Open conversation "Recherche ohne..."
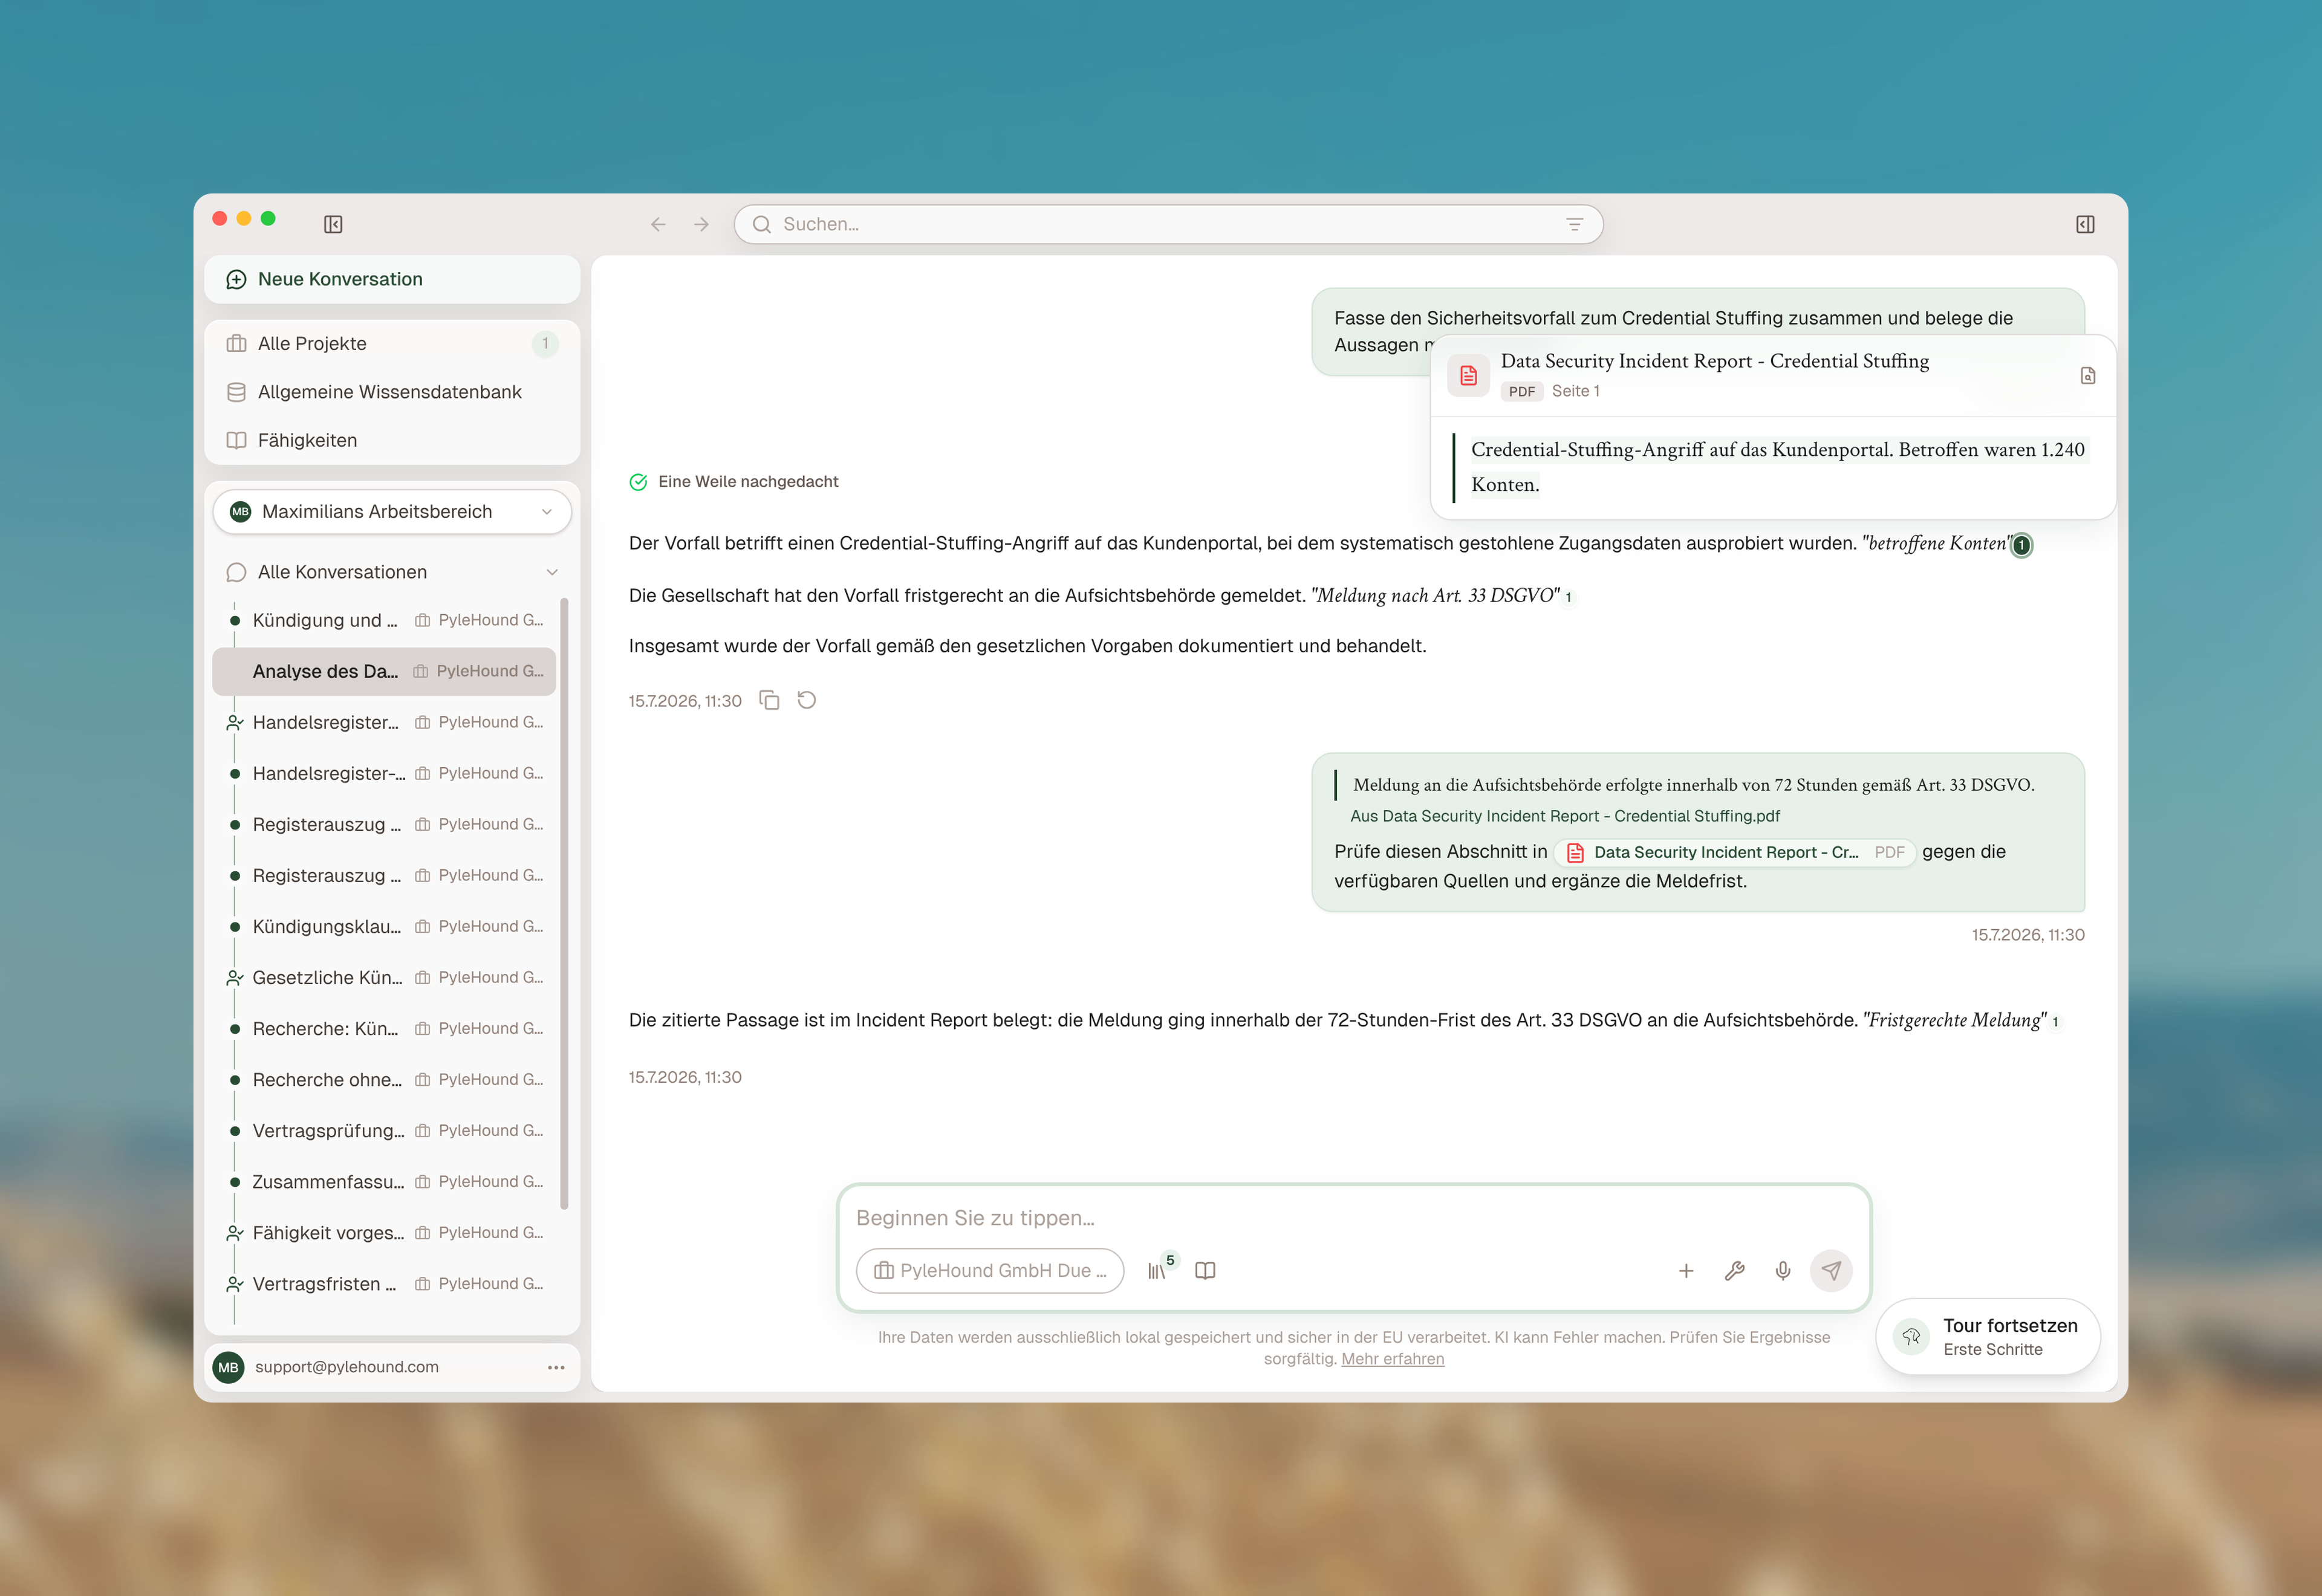The image size is (2322, 1596). 384,1079
